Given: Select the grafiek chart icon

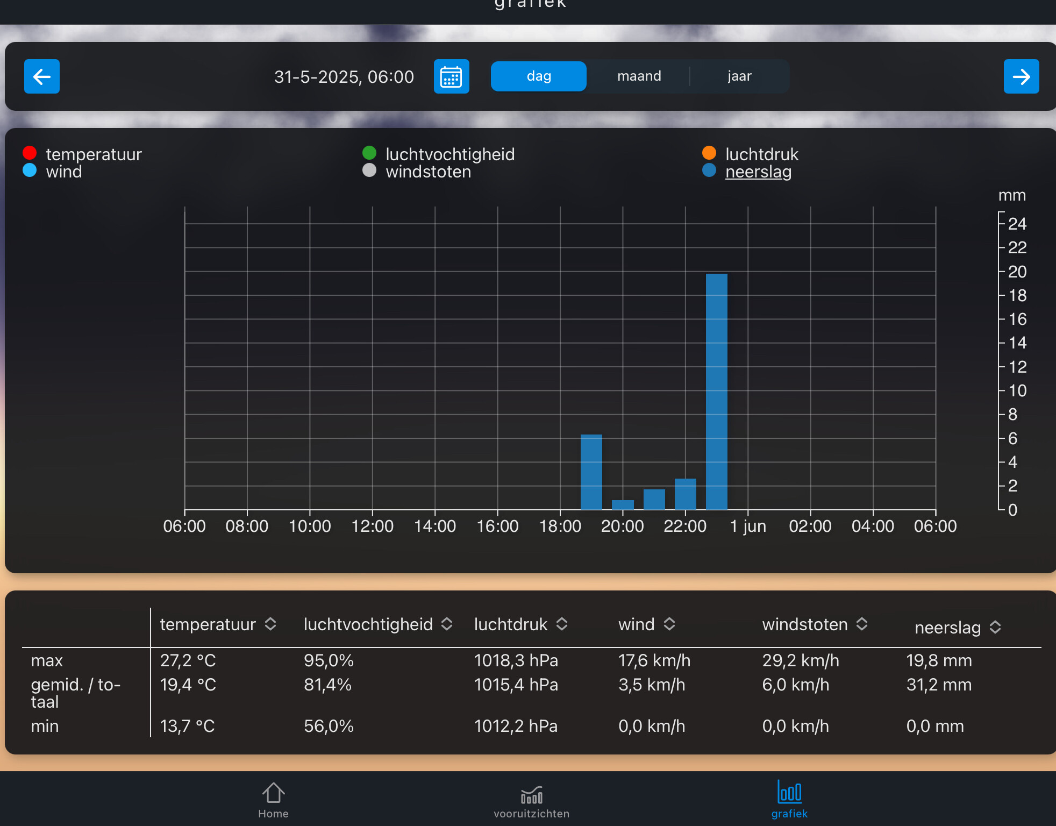Looking at the screenshot, I should [789, 793].
